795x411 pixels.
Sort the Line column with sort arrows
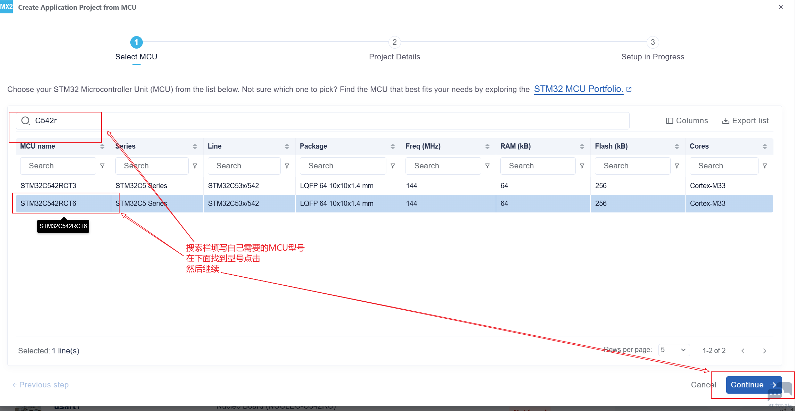coord(287,146)
